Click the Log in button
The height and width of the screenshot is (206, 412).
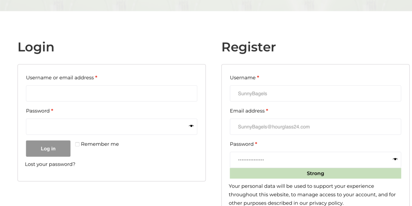[x=48, y=149]
